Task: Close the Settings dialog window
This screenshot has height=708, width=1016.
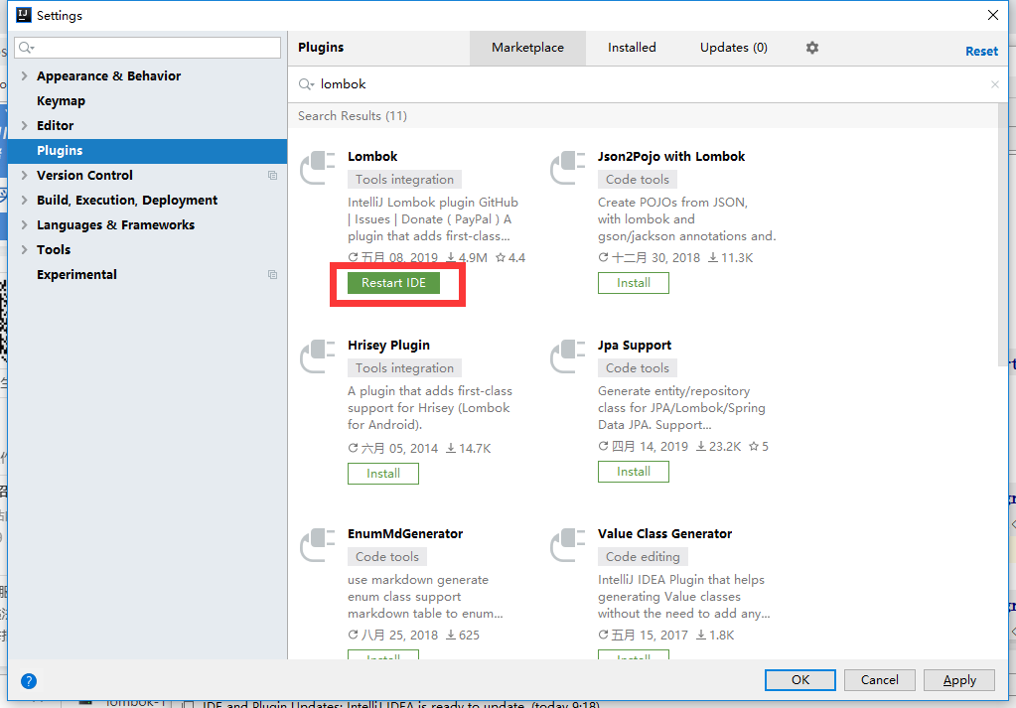Action: 993,15
